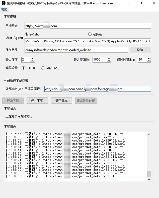The width and height of the screenshot is (159, 198).
Task: Click 重试失败链接 button
Action: [x=86, y=101]
